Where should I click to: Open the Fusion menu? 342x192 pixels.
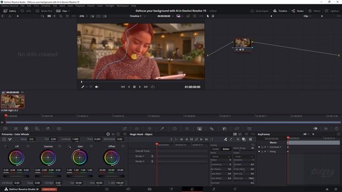[91, 6]
